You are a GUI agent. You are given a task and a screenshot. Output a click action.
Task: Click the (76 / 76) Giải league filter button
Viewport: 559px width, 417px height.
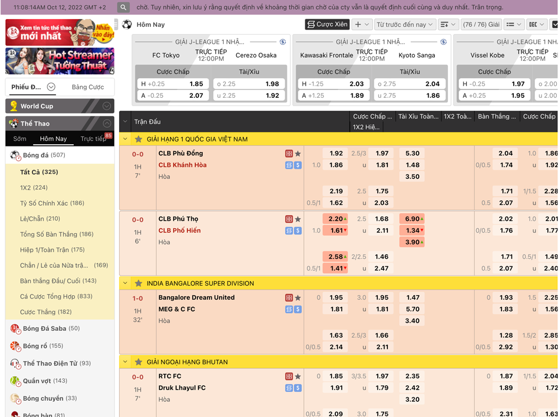[481, 25]
